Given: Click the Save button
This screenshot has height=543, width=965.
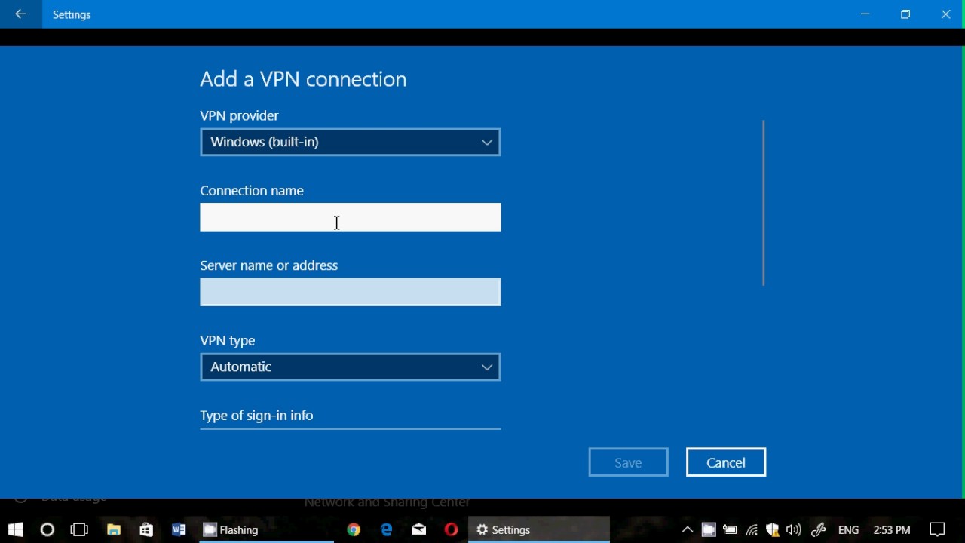Looking at the screenshot, I should click(x=628, y=462).
